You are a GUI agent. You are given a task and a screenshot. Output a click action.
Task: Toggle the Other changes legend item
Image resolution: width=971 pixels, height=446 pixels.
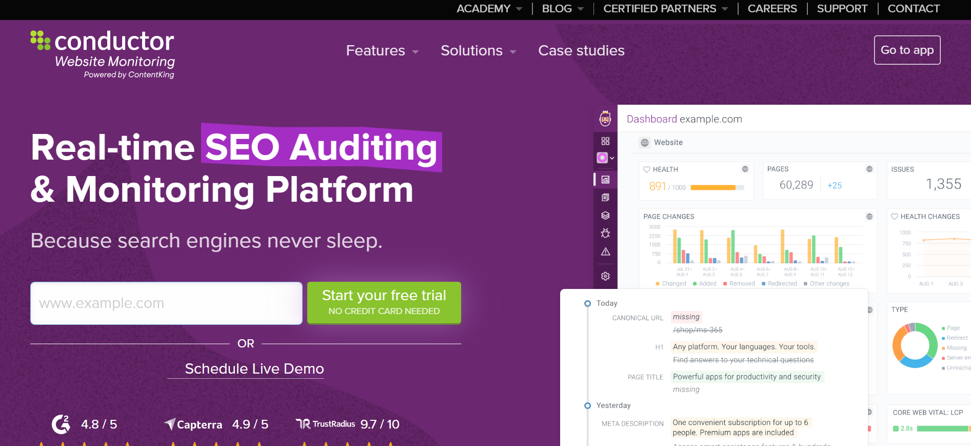coord(826,284)
